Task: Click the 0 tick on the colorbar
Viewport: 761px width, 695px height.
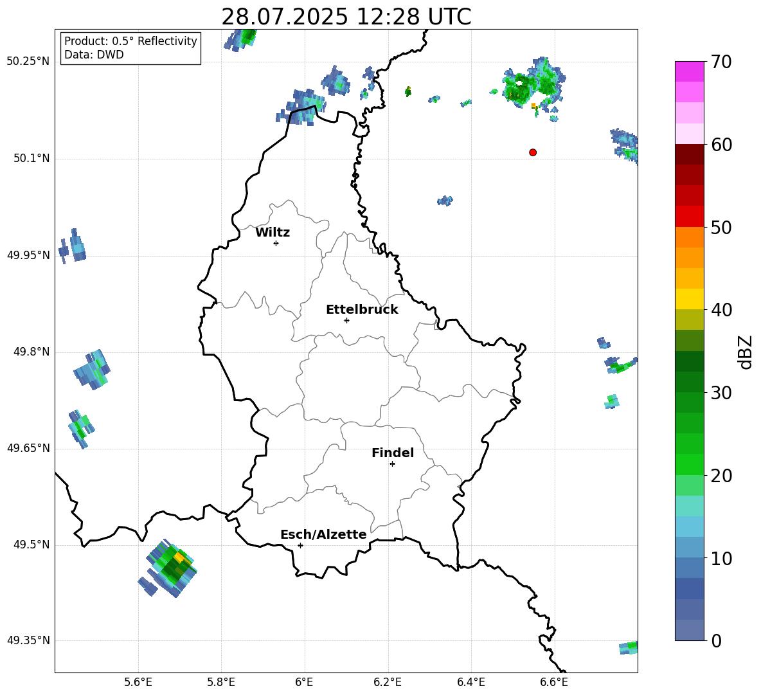Action: click(x=717, y=640)
